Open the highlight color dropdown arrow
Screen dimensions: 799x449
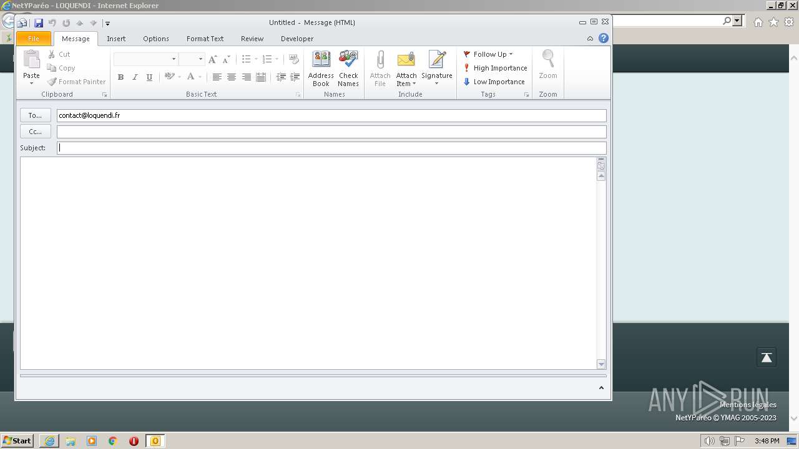(180, 77)
